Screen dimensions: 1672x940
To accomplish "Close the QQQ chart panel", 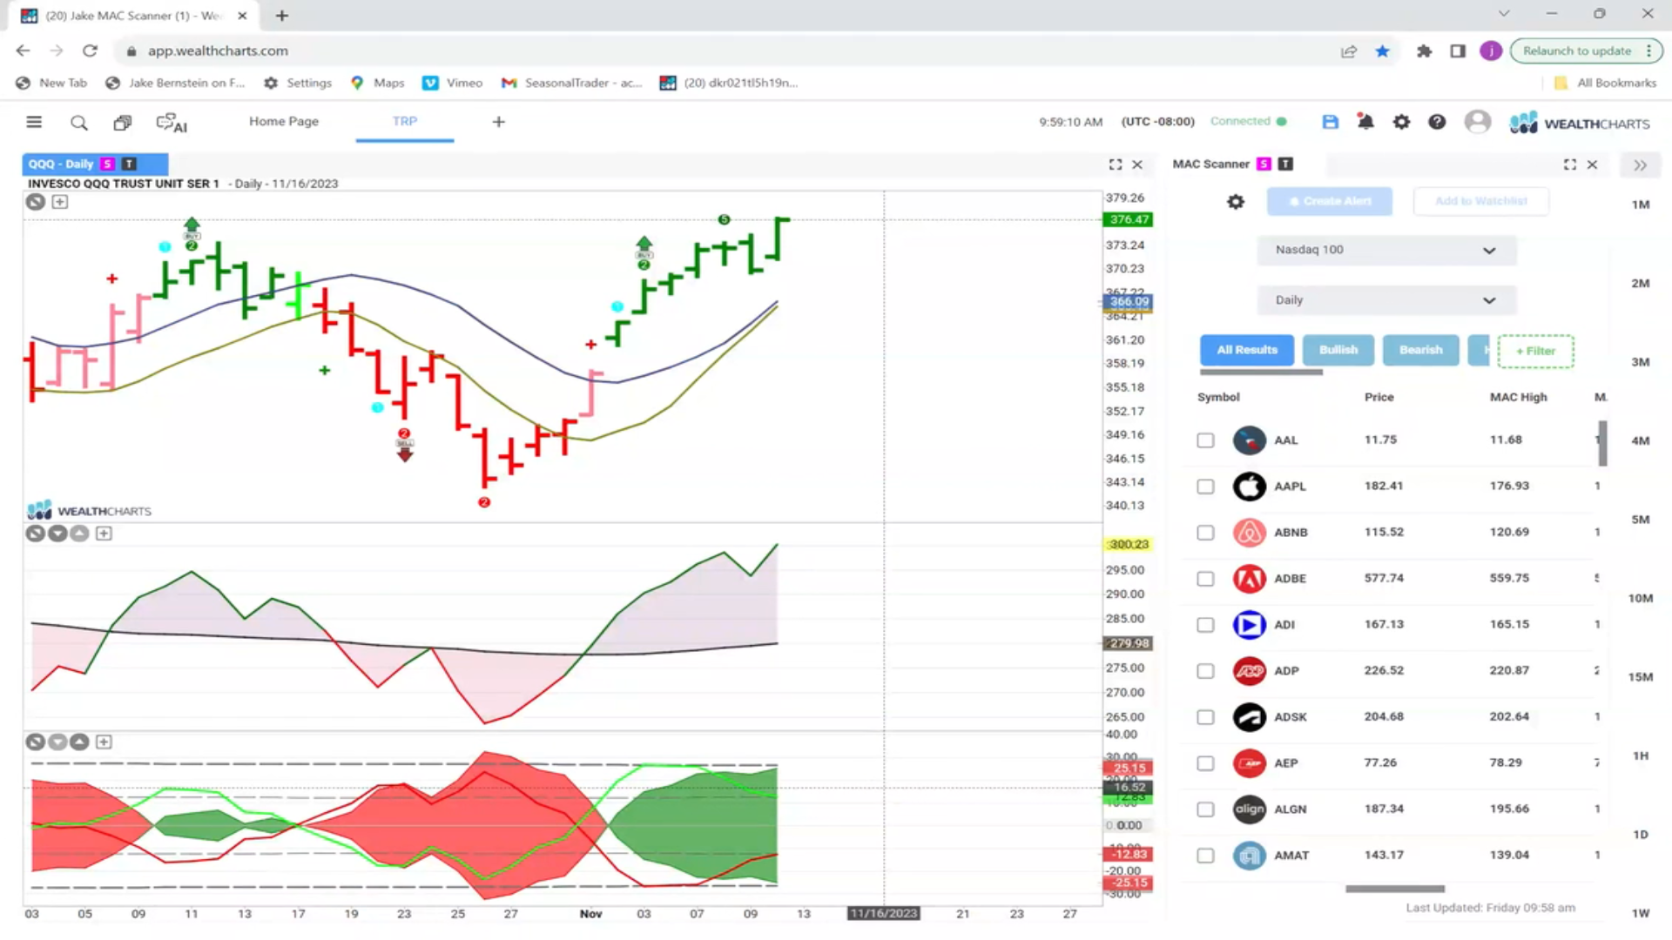I will click(x=1137, y=164).
